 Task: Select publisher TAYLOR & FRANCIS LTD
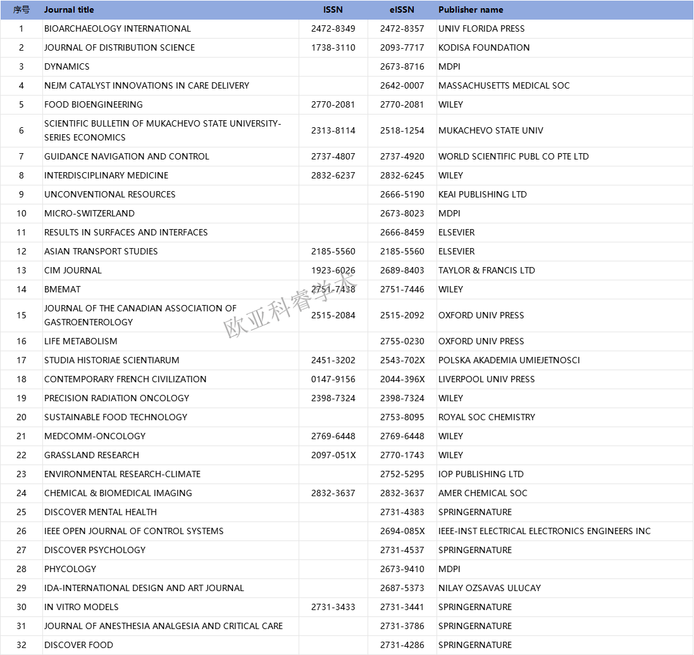(x=487, y=271)
